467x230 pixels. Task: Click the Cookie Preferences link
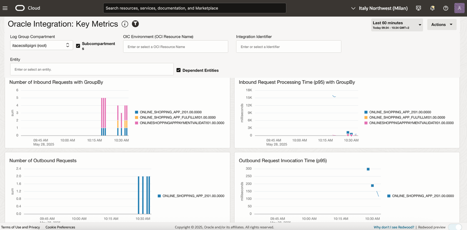[x=60, y=227]
